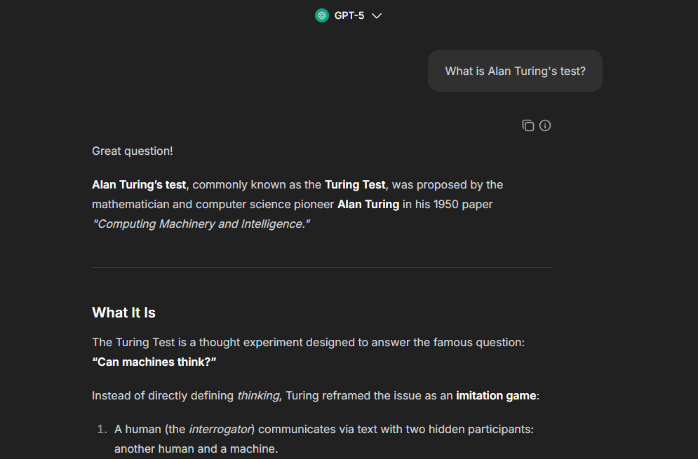Click the italic word "interrogator"
Viewport: 698px width, 459px height.
(x=221, y=429)
